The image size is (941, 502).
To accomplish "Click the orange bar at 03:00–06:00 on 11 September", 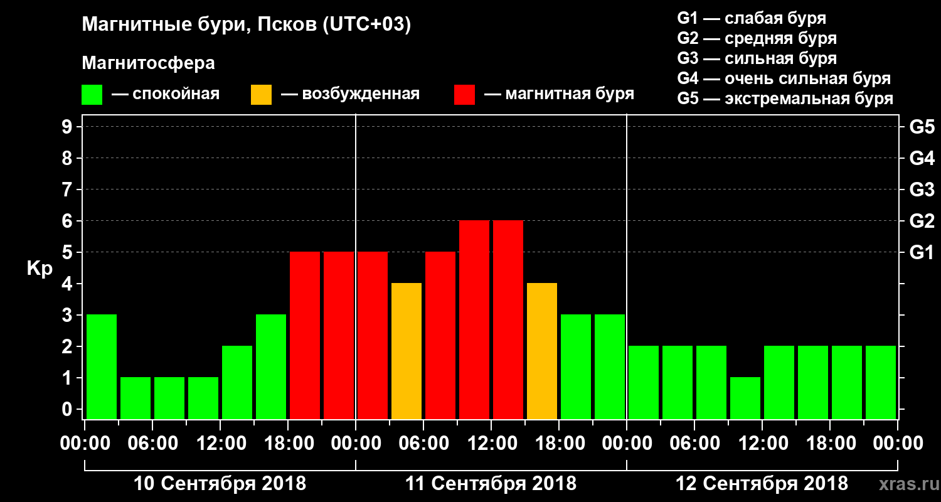I will tap(407, 351).
